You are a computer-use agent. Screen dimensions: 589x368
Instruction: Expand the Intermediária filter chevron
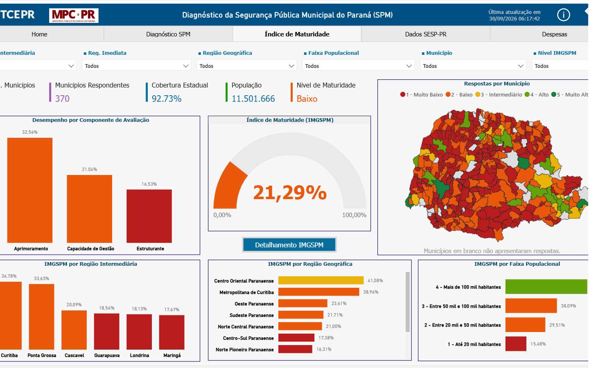71,66
